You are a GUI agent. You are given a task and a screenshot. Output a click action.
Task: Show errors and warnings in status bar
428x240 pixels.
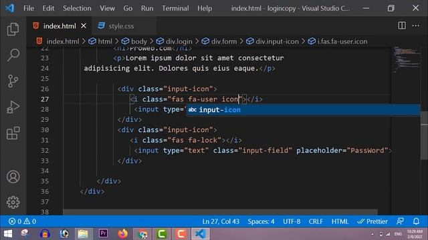pos(22,221)
